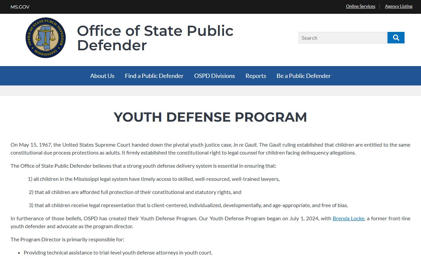Click 'The Program Director is primarily responsible for:'
The image size is (421, 263).
click(67, 239)
